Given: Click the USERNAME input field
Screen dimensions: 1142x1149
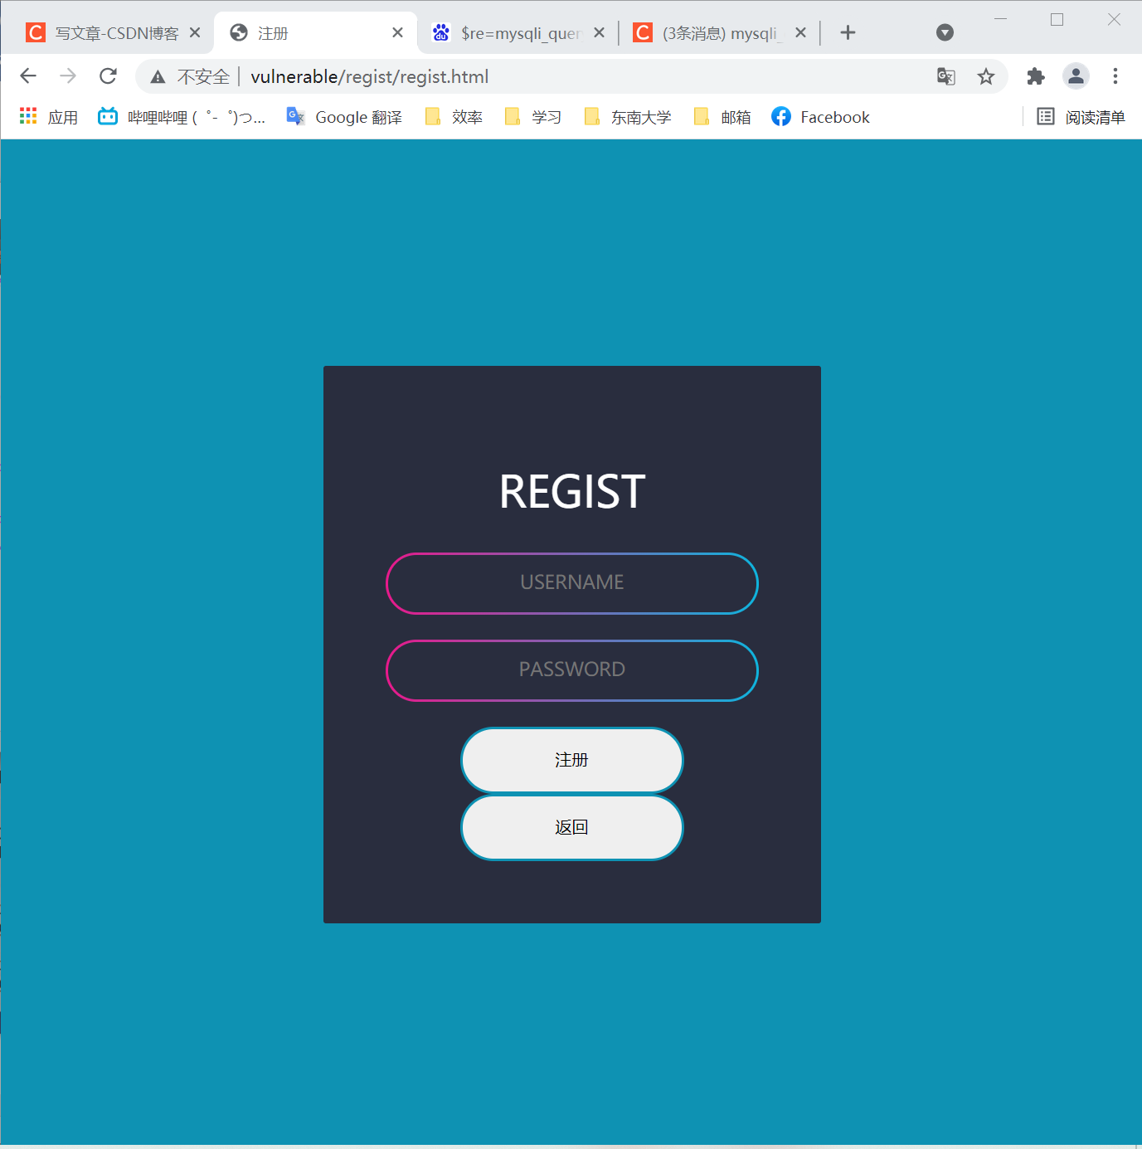Looking at the screenshot, I should 572,583.
